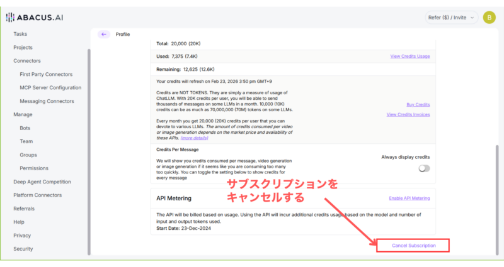Viewport: 504px width, 267px height.
Task: Click the more details link
Action: click(195, 138)
